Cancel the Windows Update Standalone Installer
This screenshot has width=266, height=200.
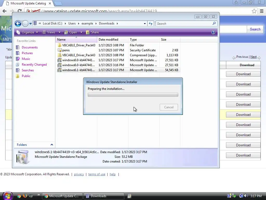click(x=169, y=107)
